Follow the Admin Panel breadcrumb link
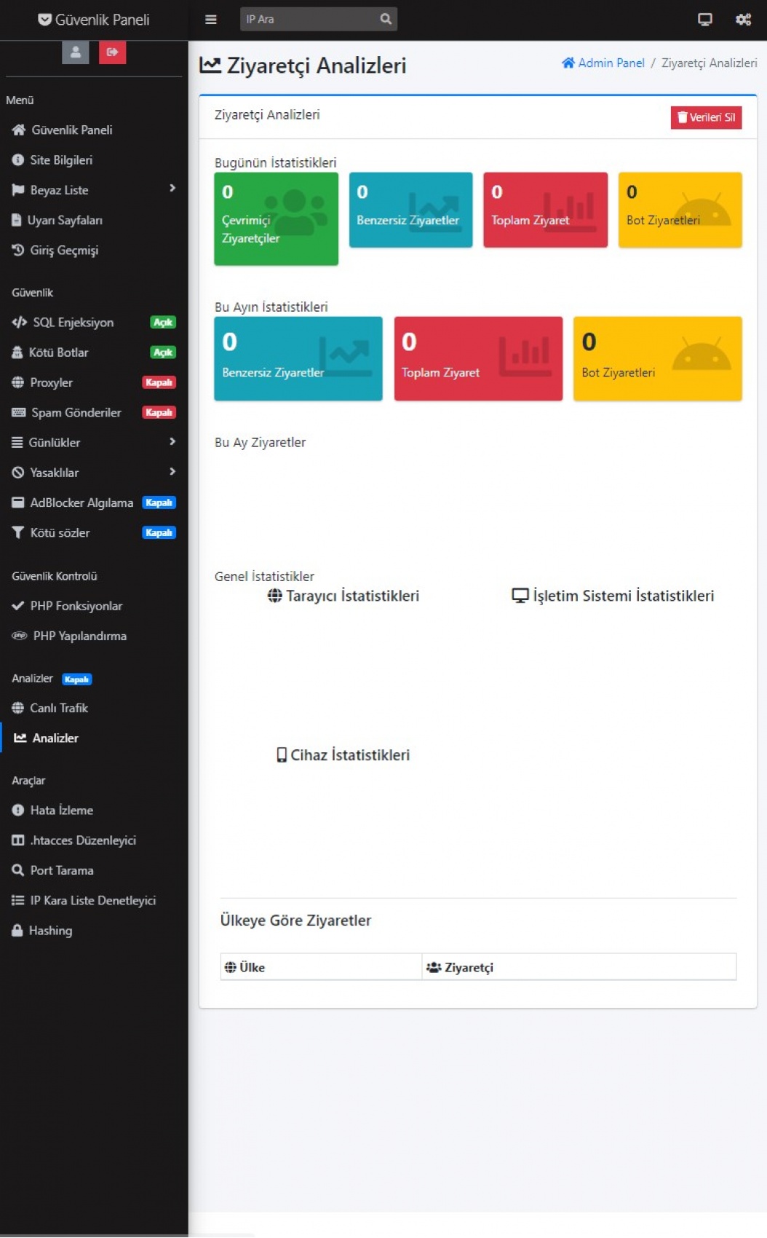This screenshot has width=767, height=1238. pos(603,63)
